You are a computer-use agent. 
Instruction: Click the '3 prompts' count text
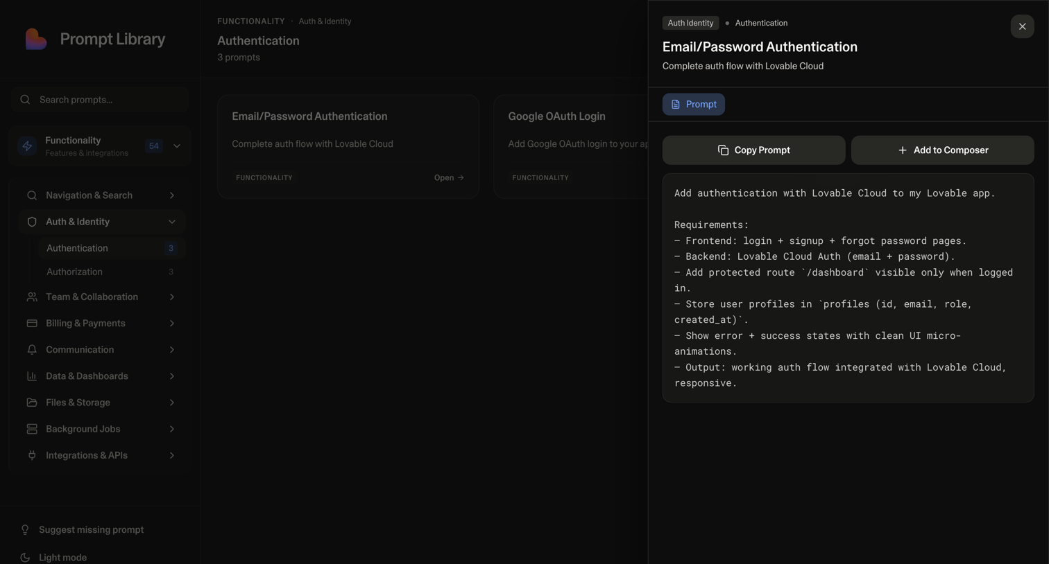[x=239, y=58]
